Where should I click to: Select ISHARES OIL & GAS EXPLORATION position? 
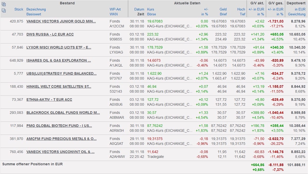point(59,60)
